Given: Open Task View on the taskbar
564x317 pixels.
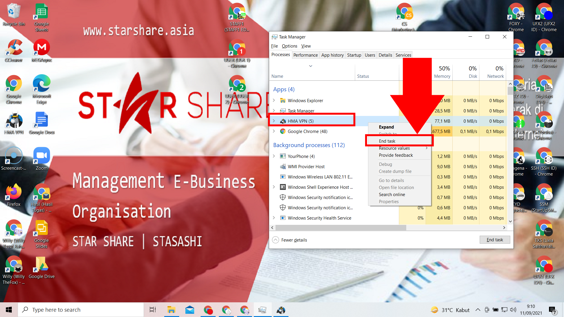Looking at the screenshot, I should 153,310.
